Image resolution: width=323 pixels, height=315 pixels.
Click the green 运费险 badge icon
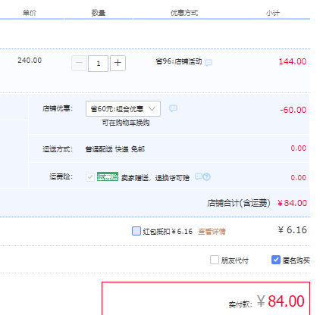[108, 176]
